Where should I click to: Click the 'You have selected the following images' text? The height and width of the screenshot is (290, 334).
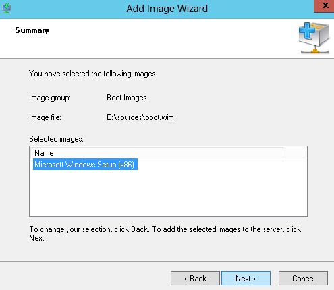click(92, 74)
